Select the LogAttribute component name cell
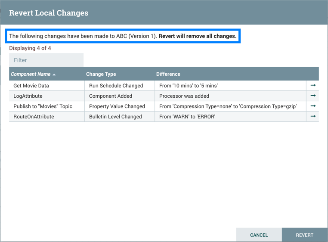The width and height of the screenshot is (328, 242). click(x=28, y=96)
